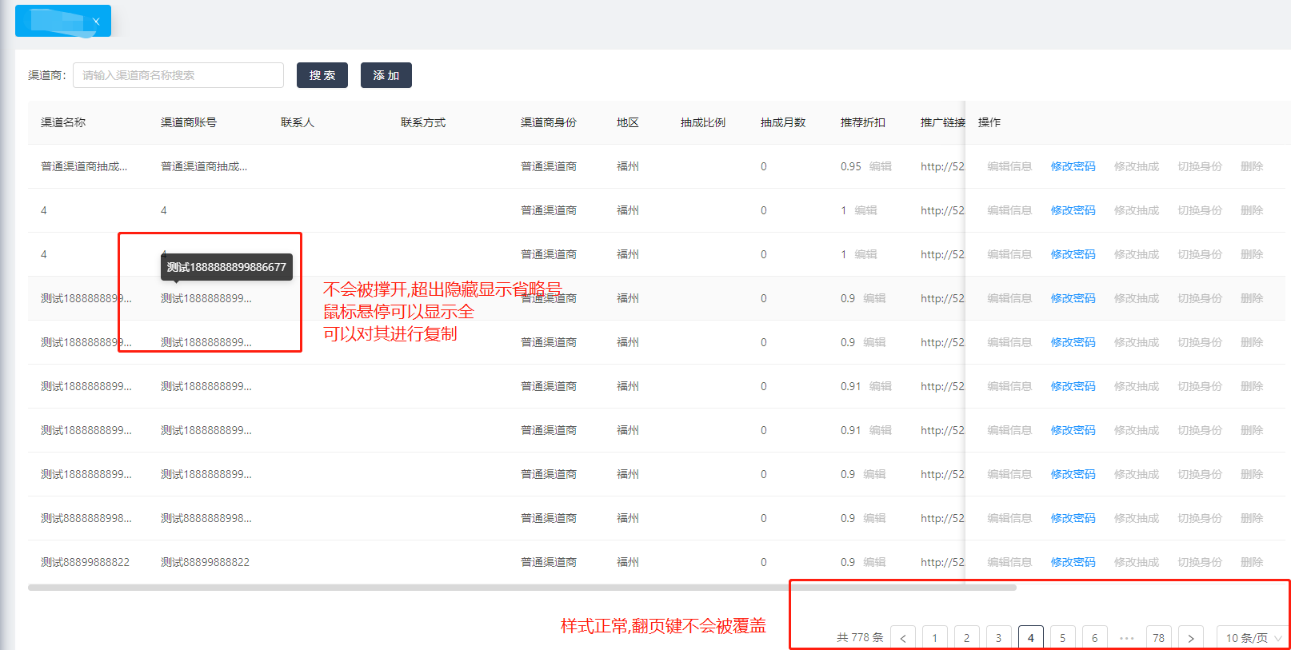1291x650 pixels.
Task: Click 修改密码 in 普通渠道商抽成 row
Action: [1073, 166]
